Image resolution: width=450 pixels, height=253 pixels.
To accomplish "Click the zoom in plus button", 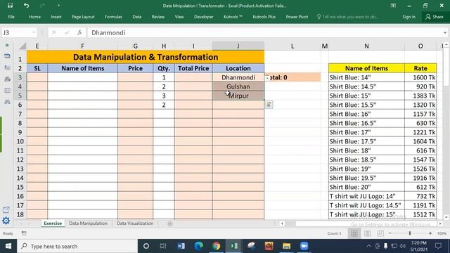I will 430,233.
